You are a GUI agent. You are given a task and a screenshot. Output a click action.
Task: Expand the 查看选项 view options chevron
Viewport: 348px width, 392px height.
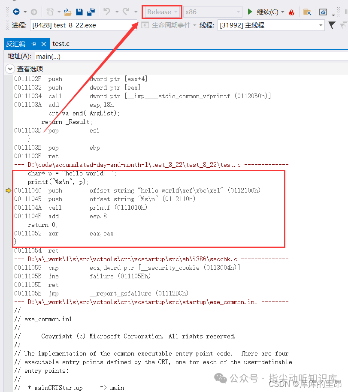10,69
